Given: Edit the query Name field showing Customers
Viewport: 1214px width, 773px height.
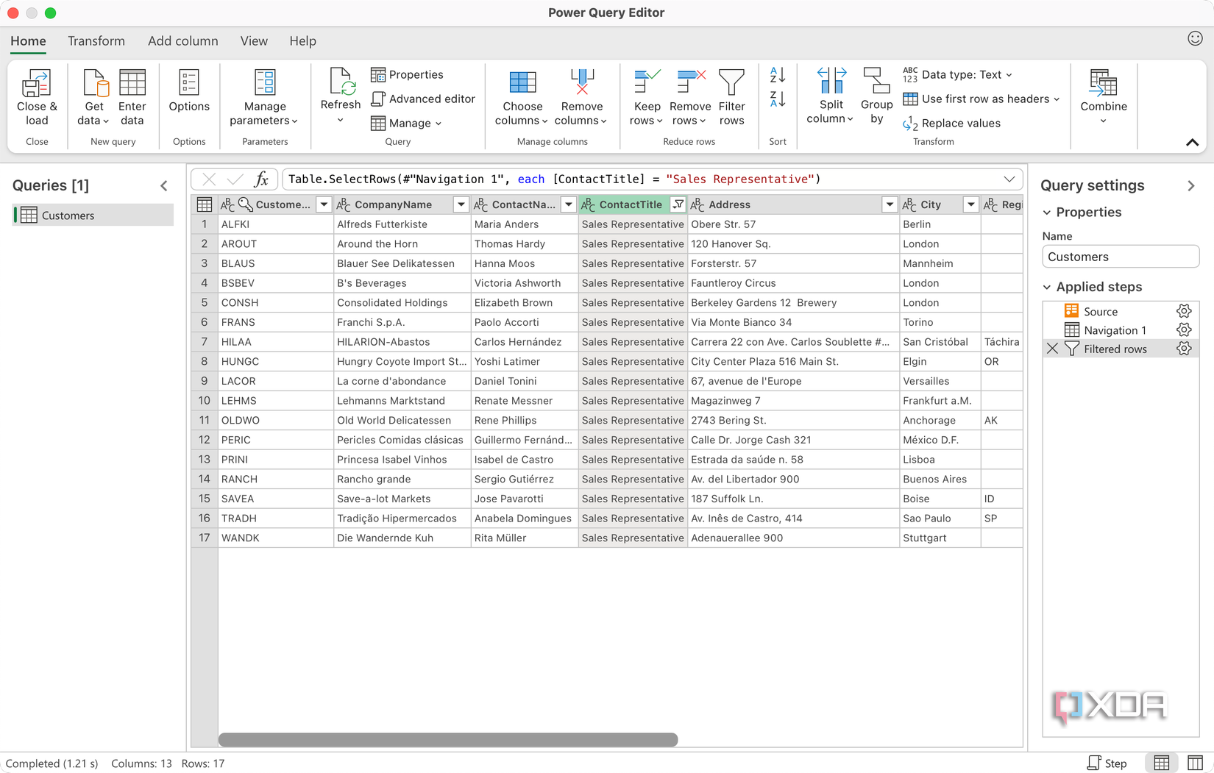Looking at the screenshot, I should (x=1121, y=256).
